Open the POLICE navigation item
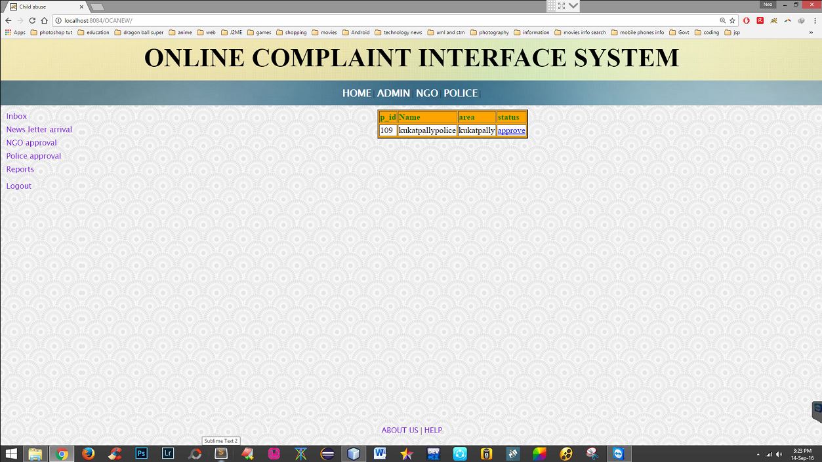The image size is (822, 462). (x=461, y=93)
